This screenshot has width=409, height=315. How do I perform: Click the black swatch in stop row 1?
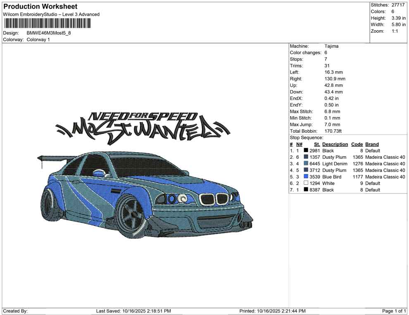click(306, 150)
